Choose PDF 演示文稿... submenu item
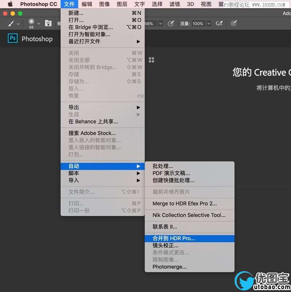This screenshot has height=292, width=291. 190,173
